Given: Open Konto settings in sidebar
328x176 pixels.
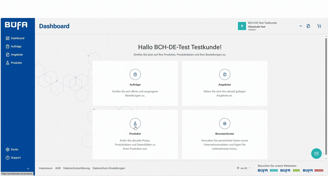Looking at the screenshot, I should coord(14,149).
